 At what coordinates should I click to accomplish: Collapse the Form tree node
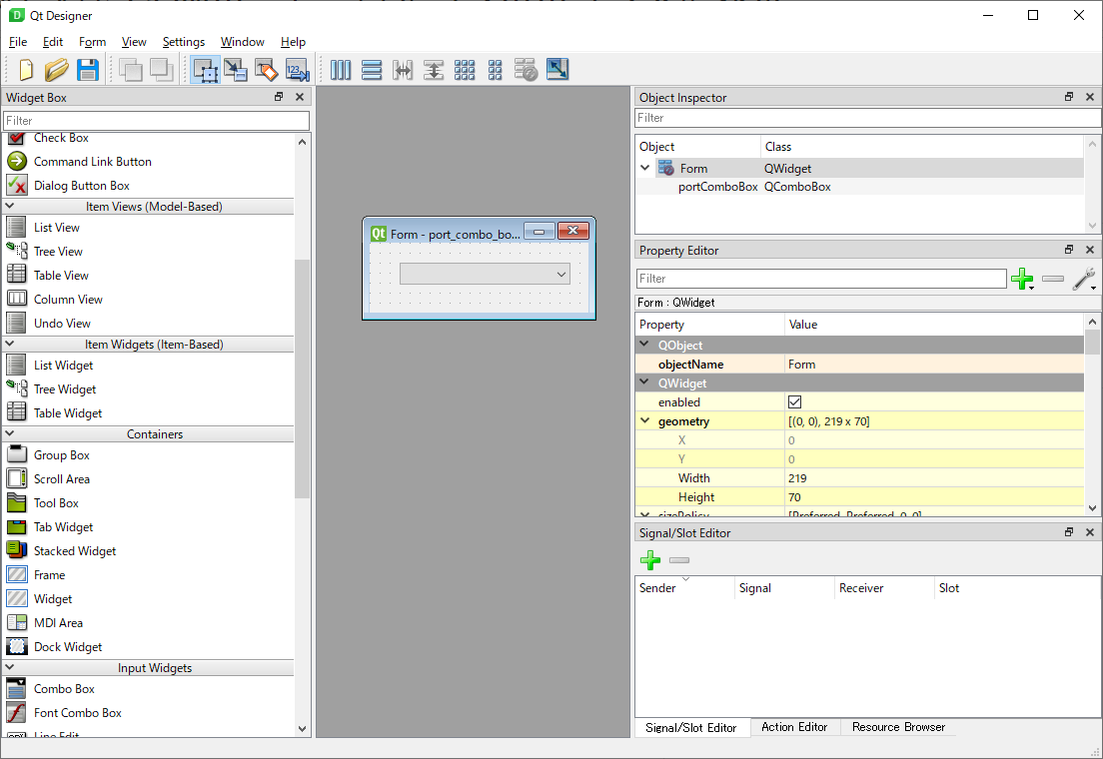[645, 168]
